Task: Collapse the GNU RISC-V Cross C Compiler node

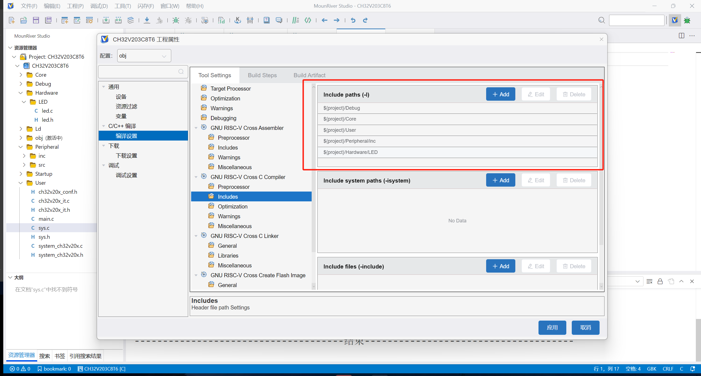Action: pos(196,177)
